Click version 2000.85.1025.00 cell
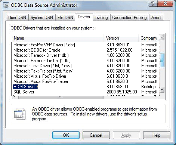The width and height of the screenshot is (176, 145). (x=122, y=92)
